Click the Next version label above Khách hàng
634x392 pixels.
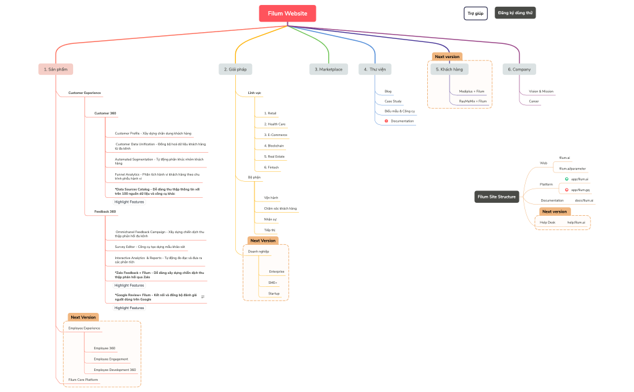447,56
